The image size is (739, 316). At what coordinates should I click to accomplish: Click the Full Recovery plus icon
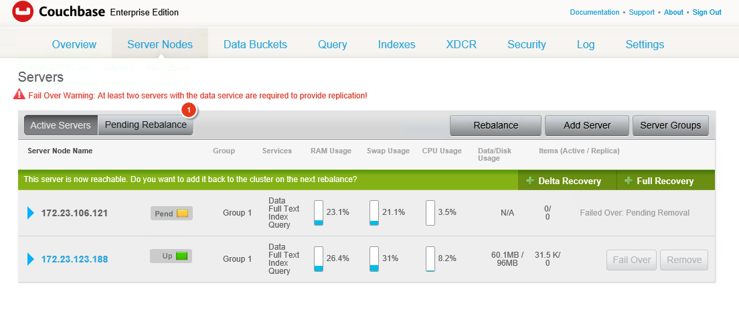[629, 181]
